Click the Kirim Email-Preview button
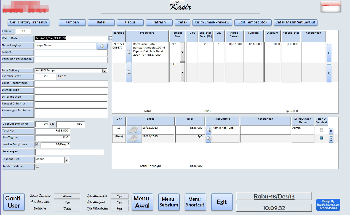The width and height of the screenshot is (350, 215). 212,22
